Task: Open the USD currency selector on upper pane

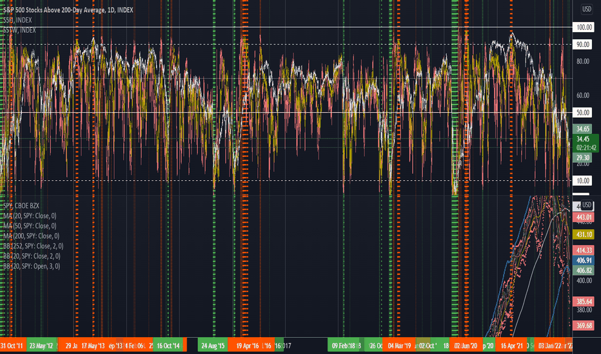Action: pos(587,9)
